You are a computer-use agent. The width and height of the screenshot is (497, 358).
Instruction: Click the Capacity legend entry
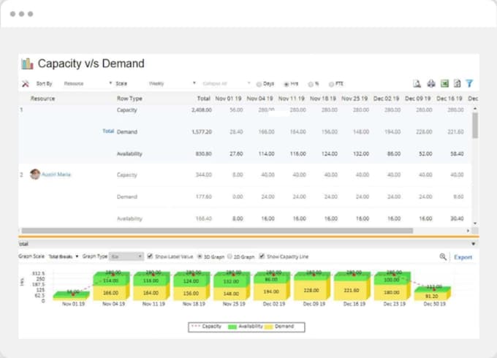coord(207,327)
